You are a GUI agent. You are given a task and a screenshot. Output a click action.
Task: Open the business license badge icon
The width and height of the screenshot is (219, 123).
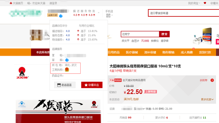67,69
